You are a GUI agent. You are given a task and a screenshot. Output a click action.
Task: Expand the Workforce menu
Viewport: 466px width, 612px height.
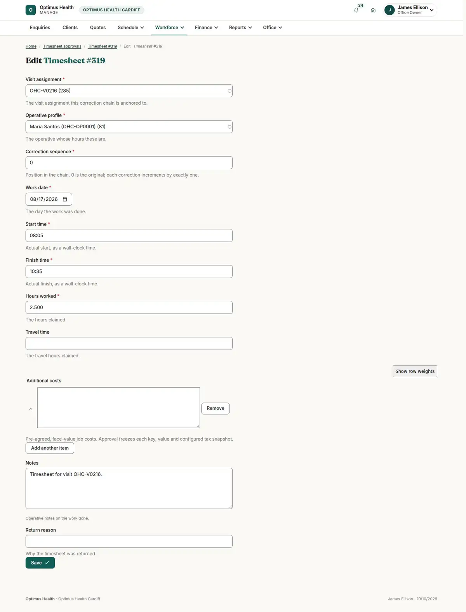pos(169,28)
